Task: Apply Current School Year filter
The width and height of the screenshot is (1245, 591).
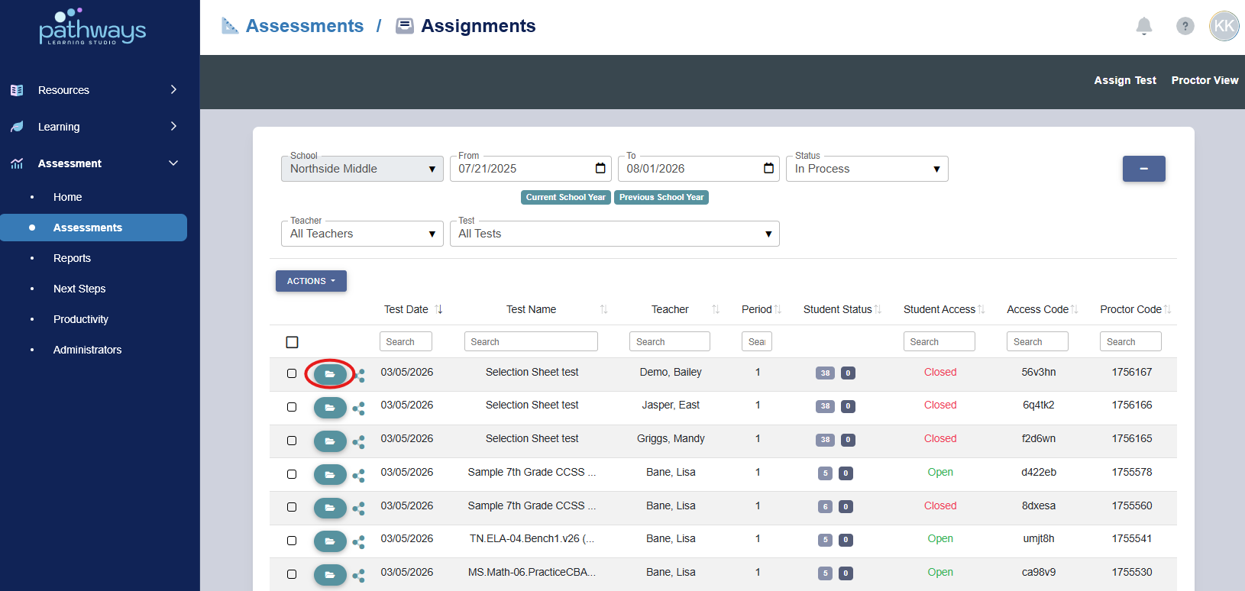Action: pos(566,197)
